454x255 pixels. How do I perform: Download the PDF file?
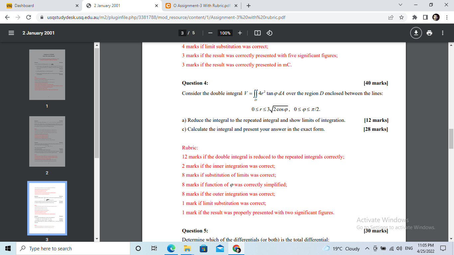[x=416, y=33]
